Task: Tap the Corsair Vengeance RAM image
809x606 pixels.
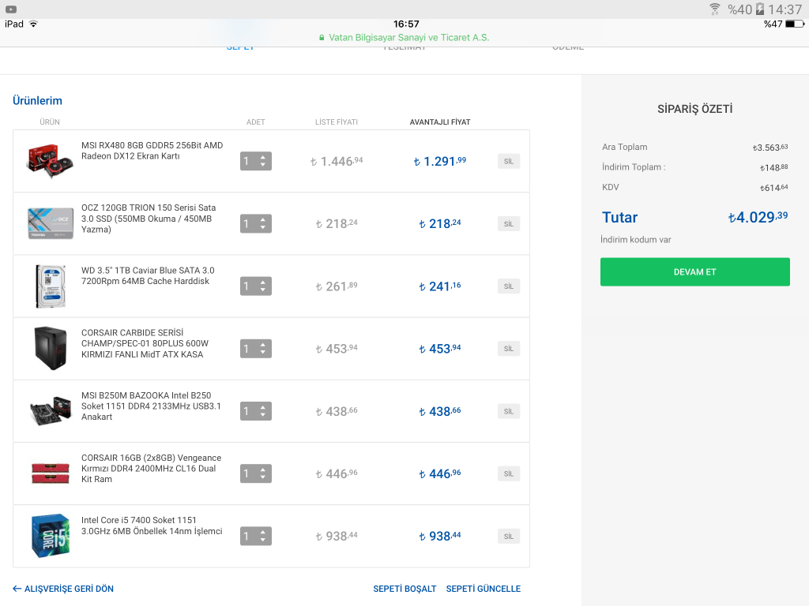Action: coord(50,473)
